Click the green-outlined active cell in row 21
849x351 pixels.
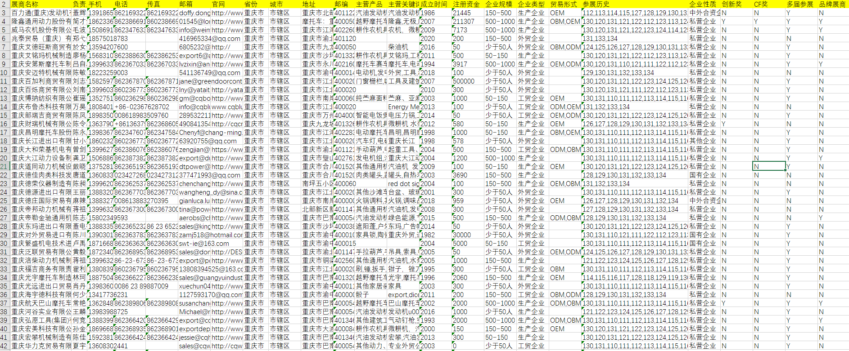(x=768, y=167)
